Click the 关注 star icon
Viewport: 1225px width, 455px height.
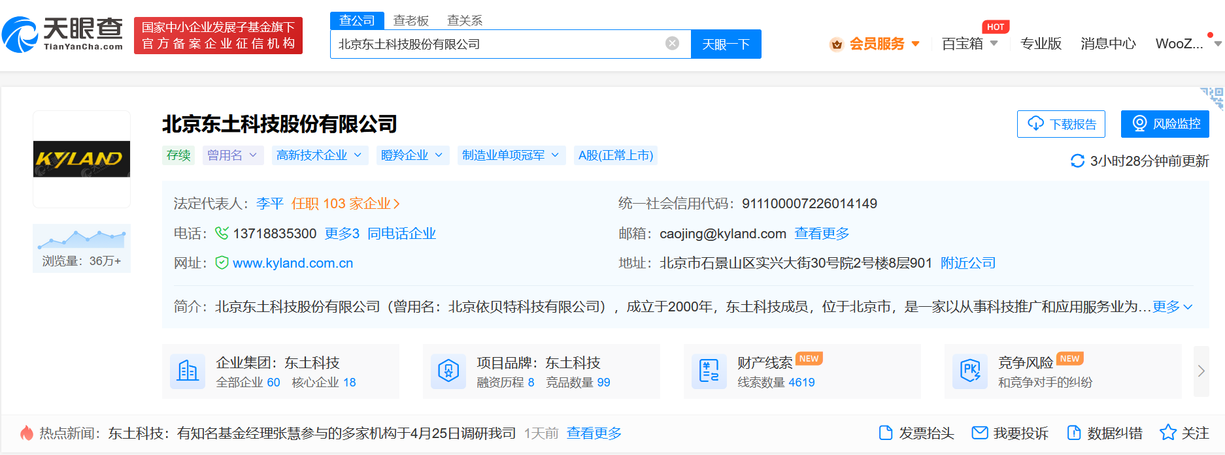pyautogui.click(x=1167, y=432)
